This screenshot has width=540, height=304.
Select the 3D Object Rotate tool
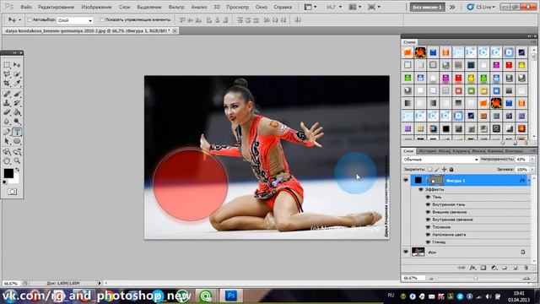7,152
